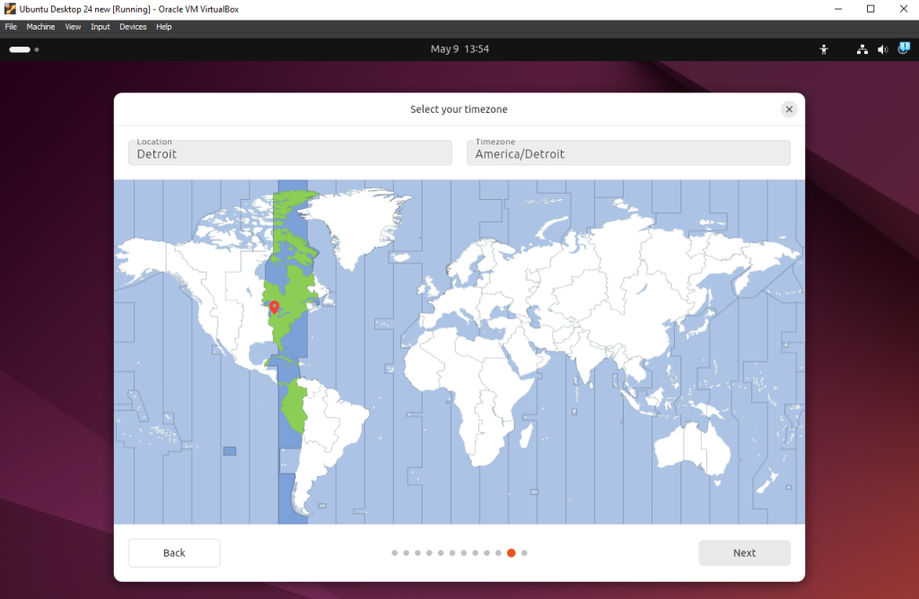Click the Timezone field showing America/Detroit
Viewport: 919px width, 599px height.
(628, 152)
